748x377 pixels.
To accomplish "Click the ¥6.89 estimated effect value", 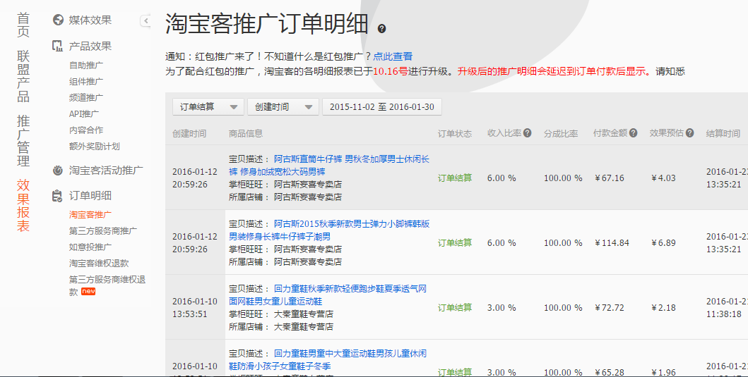I will click(x=663, y=243).
